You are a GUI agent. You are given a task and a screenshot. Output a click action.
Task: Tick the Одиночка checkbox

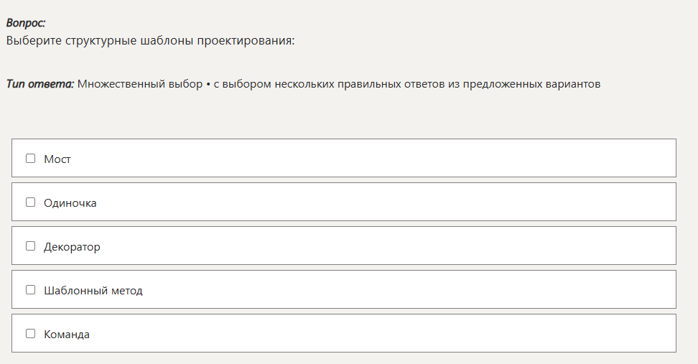point(30,202)
